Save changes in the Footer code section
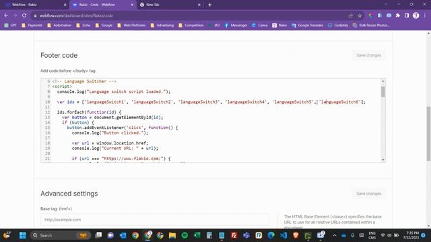Viewport: 431px width, 242px height. tap(368, 55)
